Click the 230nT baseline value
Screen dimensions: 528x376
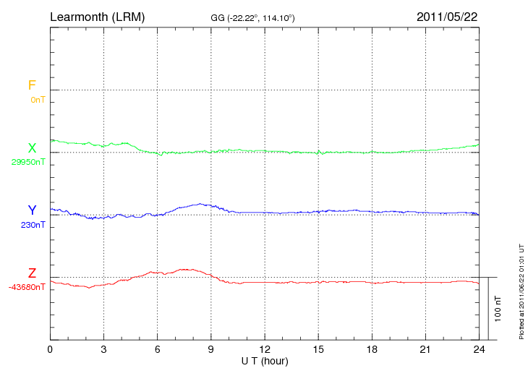click(x=33, y=225)
